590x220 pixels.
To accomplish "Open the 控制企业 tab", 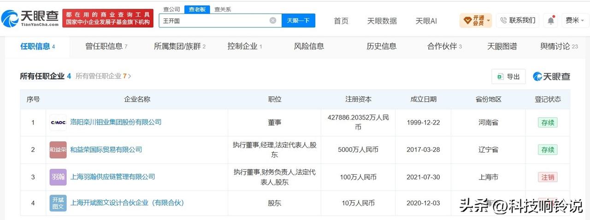I will 244,47.
